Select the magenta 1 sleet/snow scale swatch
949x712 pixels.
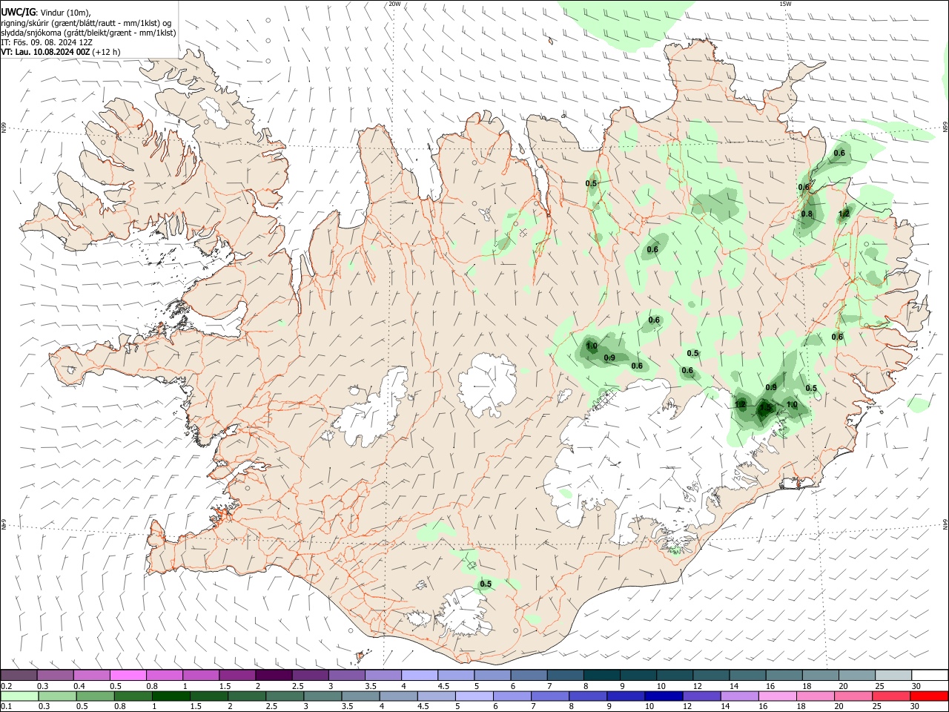[201, 675]
